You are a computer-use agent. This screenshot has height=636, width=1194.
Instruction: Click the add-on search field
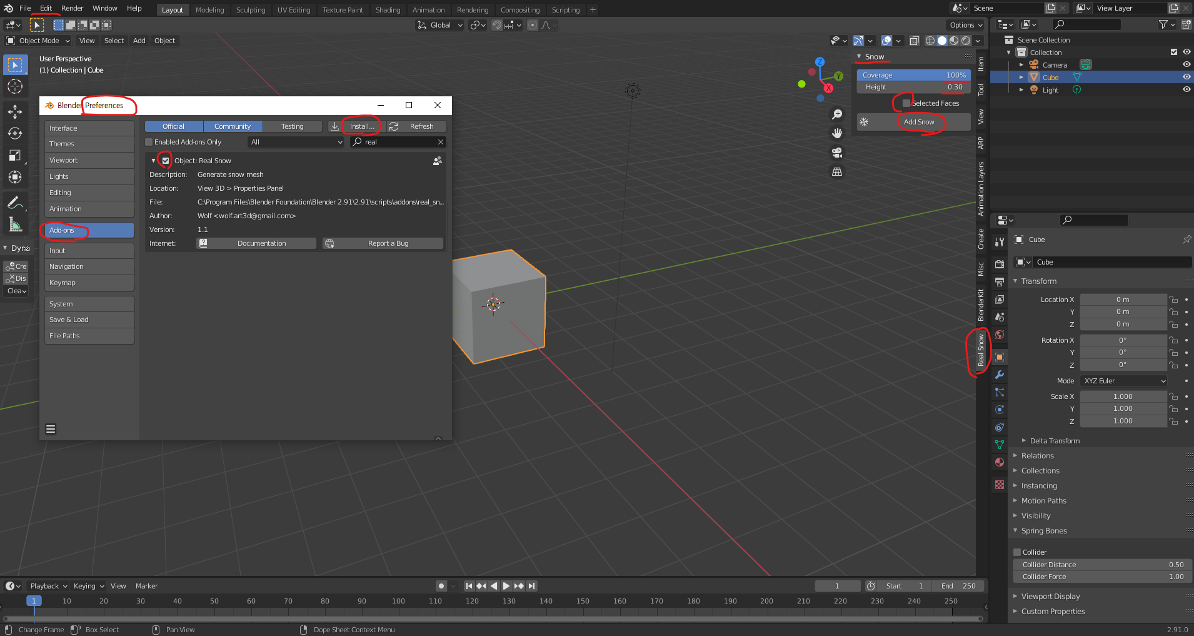[x=398, y=142]
